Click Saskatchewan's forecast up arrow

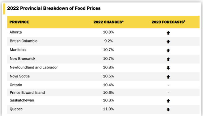tap(168, 101)
